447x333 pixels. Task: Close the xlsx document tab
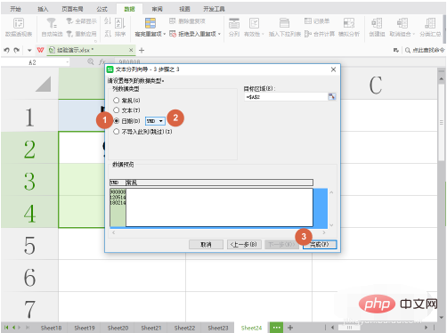tap(131, 50)
